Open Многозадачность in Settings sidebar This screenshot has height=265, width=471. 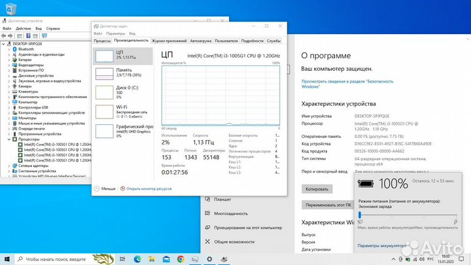[231, 213]
